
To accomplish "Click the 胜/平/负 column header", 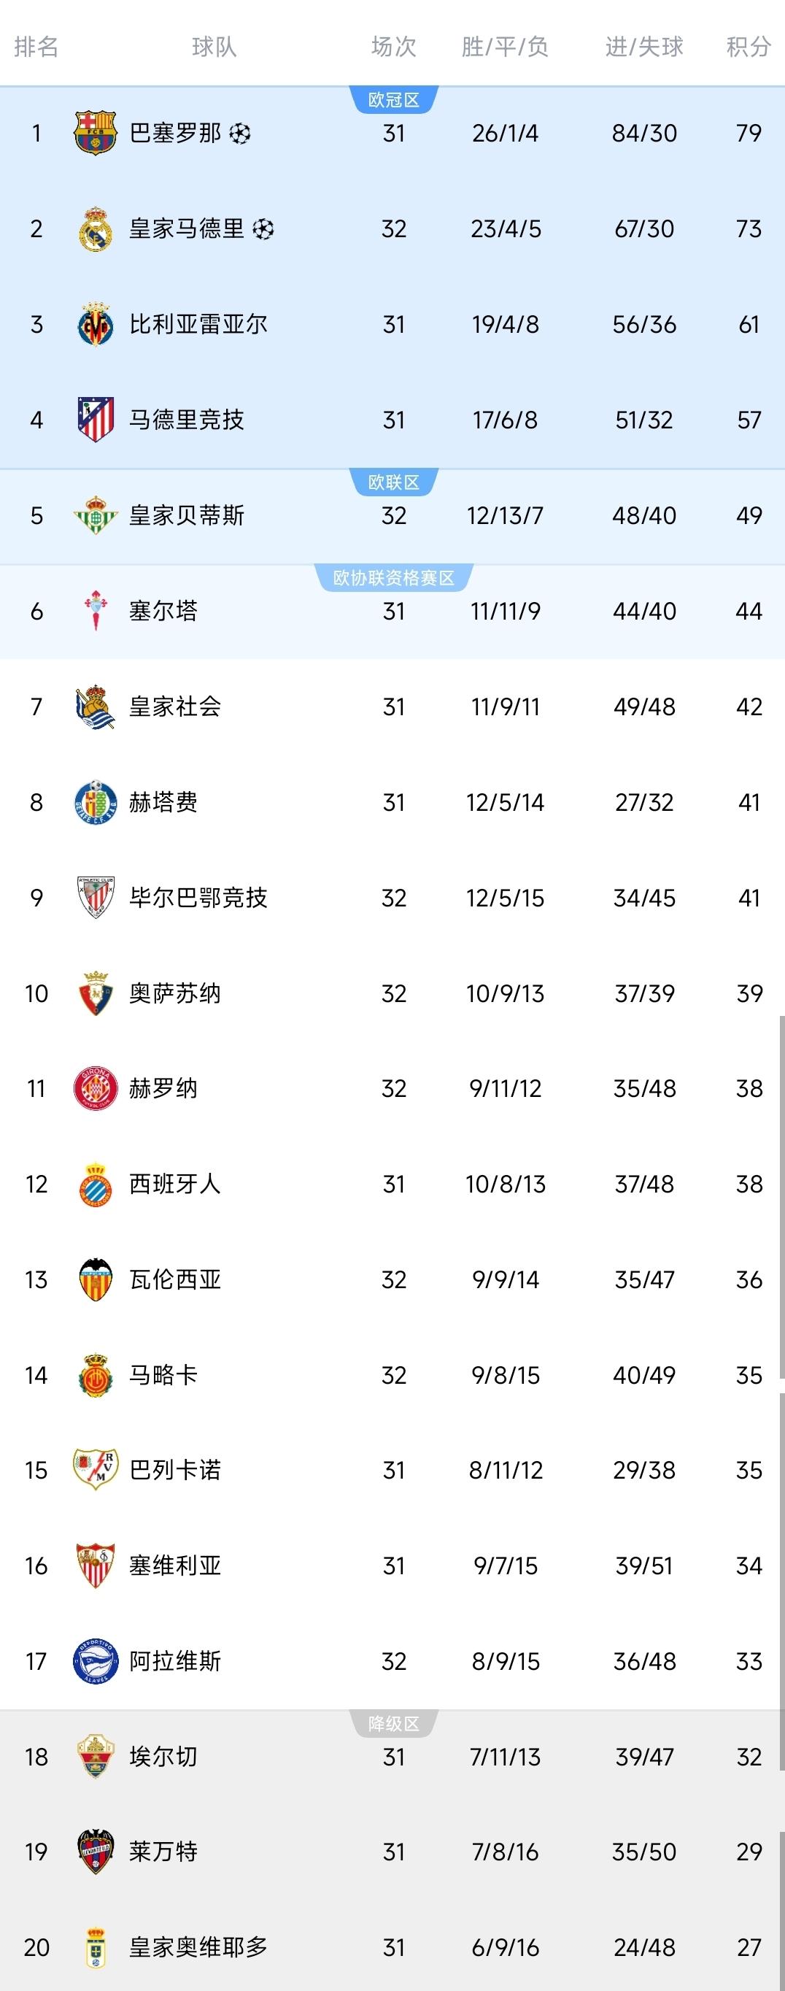I will click(x=505, y=47).
